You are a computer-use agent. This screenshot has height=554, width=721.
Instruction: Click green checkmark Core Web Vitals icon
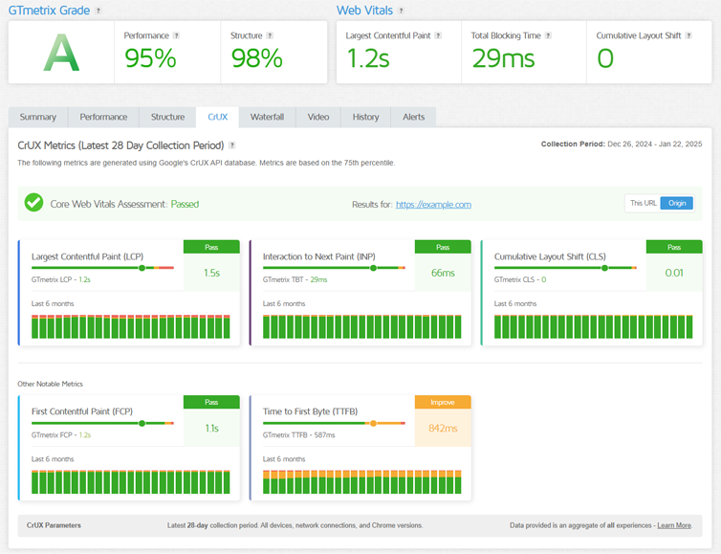33,203
